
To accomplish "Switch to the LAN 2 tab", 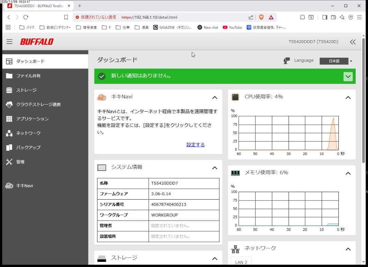I will (x=241, y=262).
